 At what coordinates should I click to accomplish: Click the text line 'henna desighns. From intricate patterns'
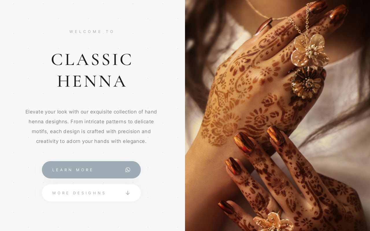click(91, 122)
